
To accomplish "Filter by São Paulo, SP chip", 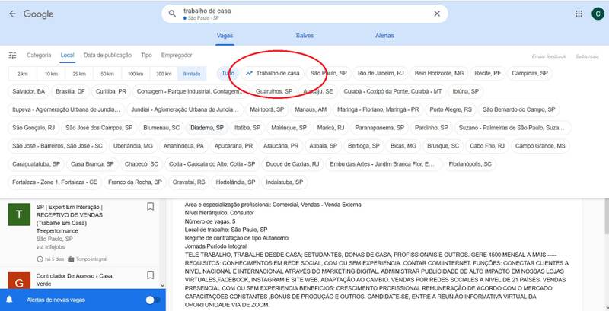I will [329, 73].
